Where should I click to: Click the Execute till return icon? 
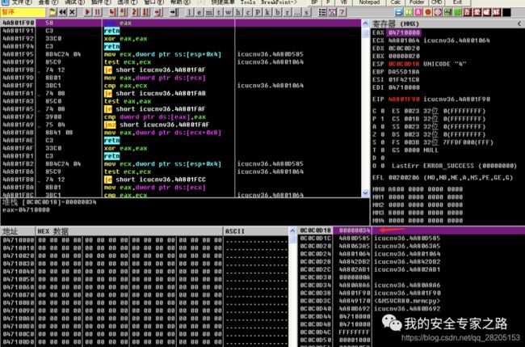(x=157, y=12)
